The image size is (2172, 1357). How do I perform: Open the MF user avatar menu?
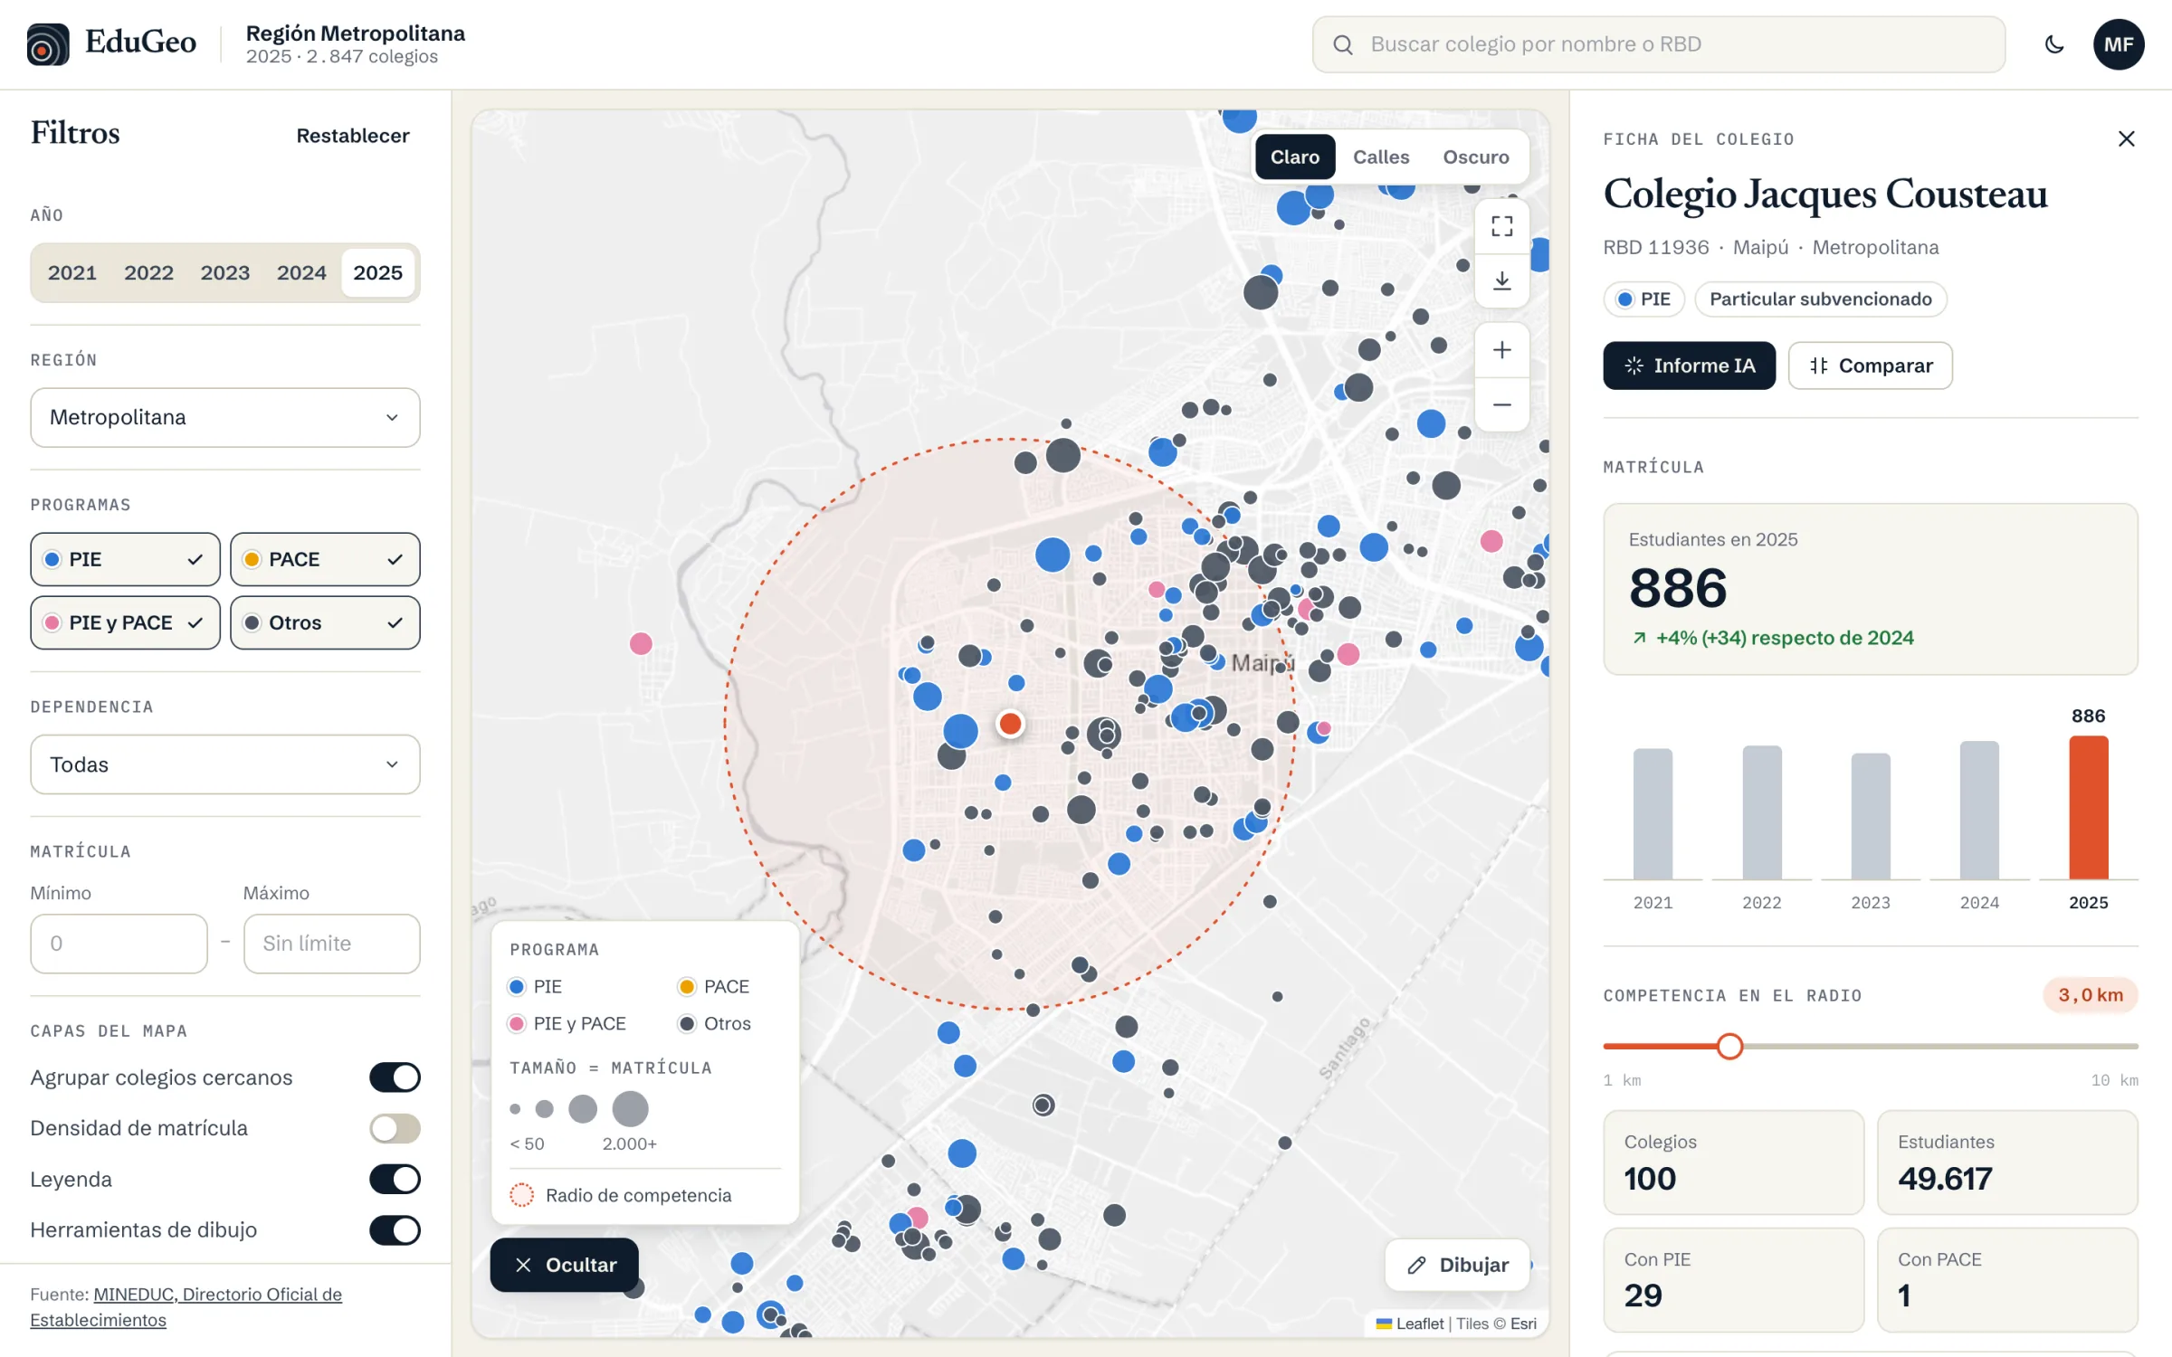coord(2119,44)
